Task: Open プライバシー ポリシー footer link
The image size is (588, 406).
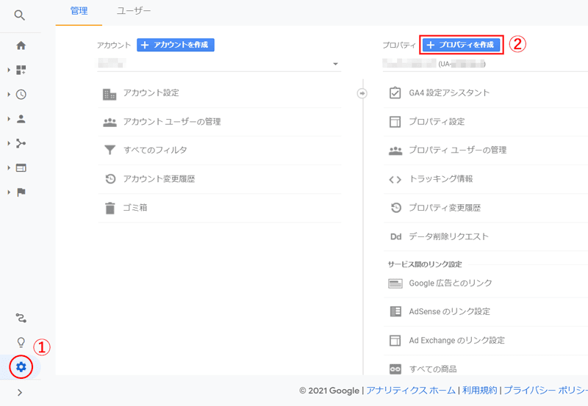Action: tap(545, 391)
